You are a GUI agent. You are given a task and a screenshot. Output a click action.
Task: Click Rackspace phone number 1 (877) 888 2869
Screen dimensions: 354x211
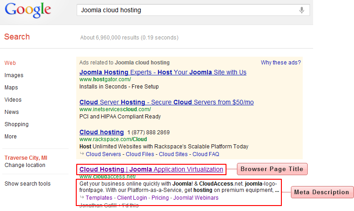[x=148, y=132]
